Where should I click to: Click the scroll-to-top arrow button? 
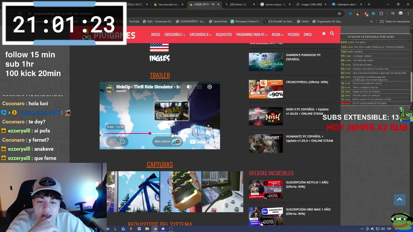399,199
